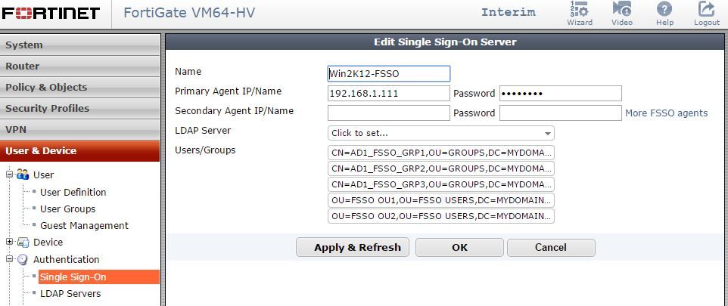The width and height of the screenshot is (728, 306).
Task: Click the User folder icon in tree
Action: click(x=23, y=175)
